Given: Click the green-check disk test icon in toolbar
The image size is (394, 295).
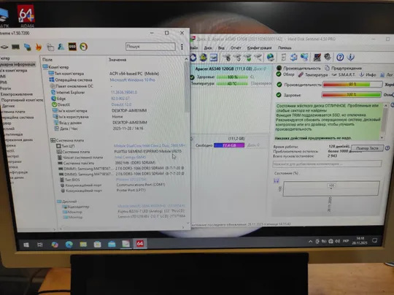Looking at the screenshot, I should coord(248,58).
